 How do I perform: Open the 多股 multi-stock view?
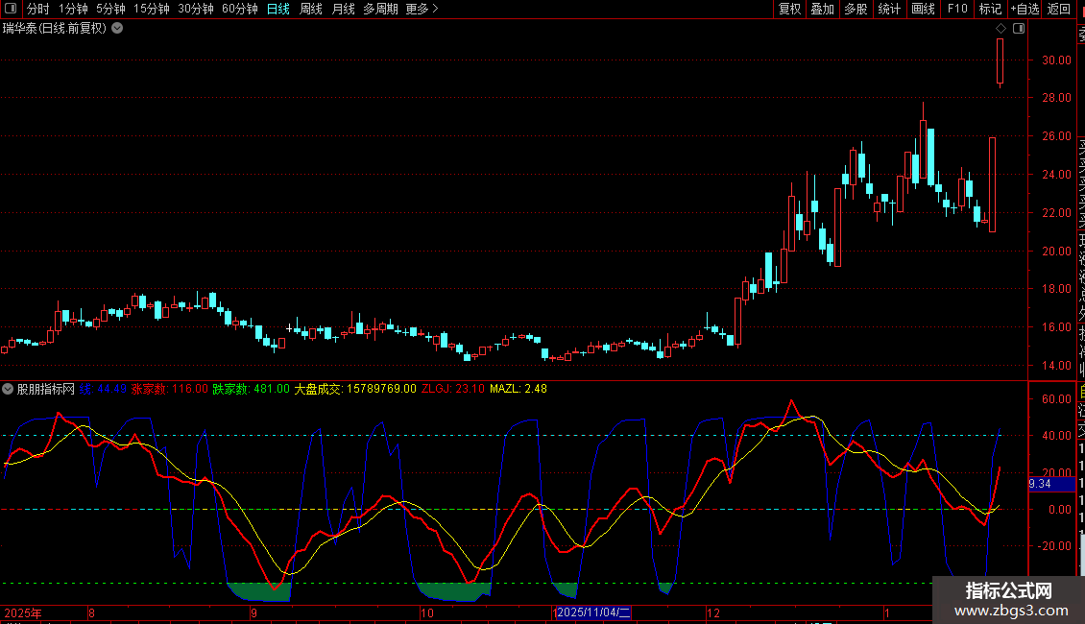click(x=856, y=9)
